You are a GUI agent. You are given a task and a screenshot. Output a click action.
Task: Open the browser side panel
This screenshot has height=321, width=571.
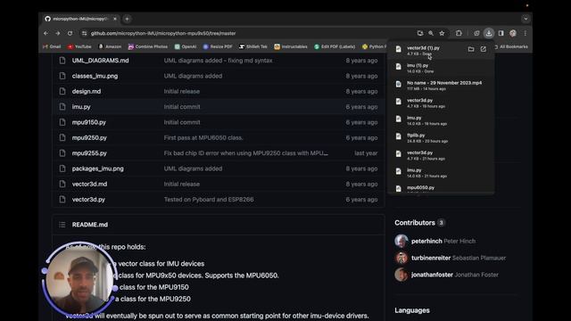pyautogui.click(x=501, y=33)
